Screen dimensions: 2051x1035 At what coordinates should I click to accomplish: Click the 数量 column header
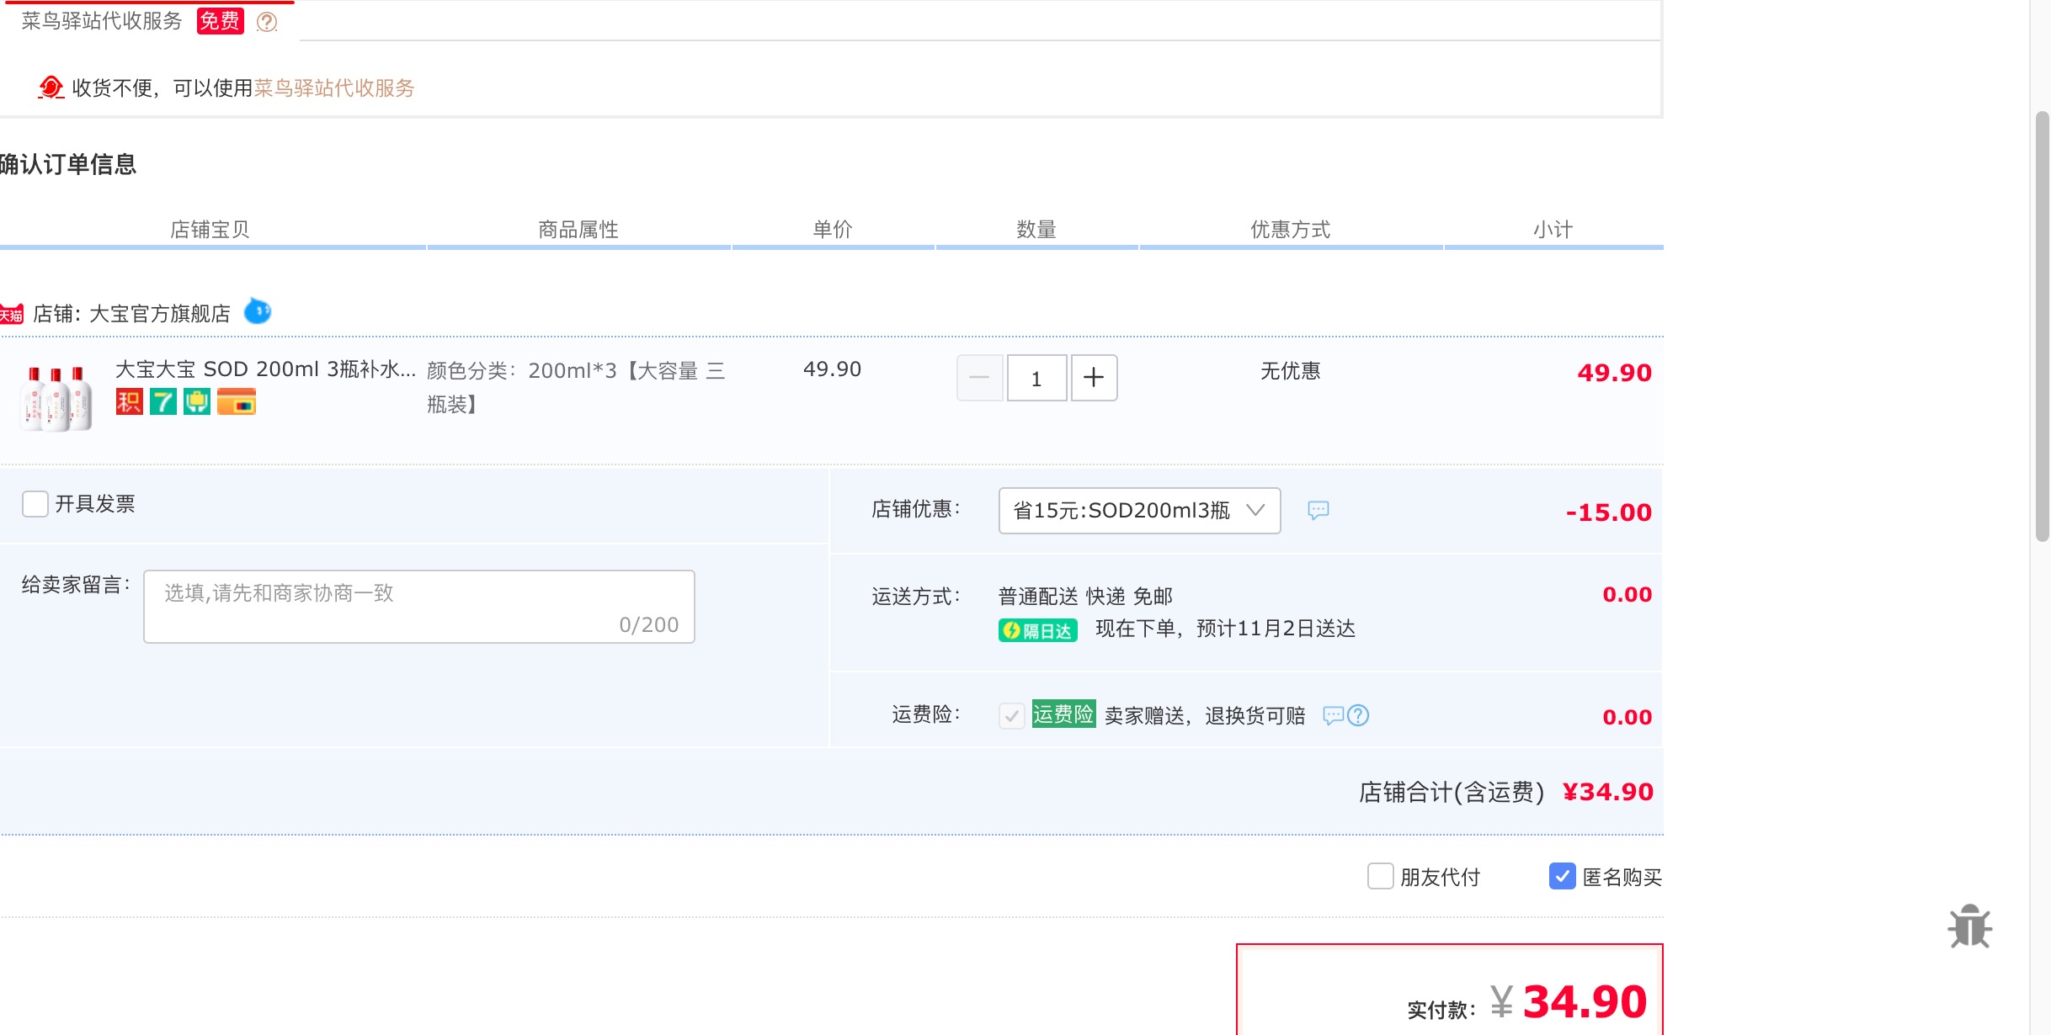(1036, 229)
